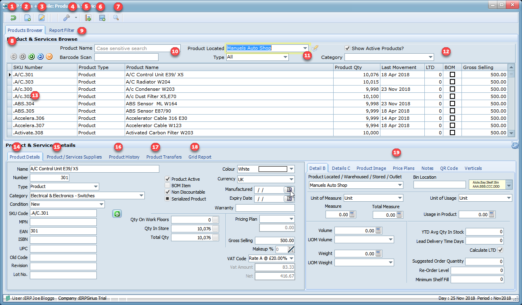Open the Total Measure calculator icon
Image resolution: width=522 pixels, height=305 pixels.
[400, 215]
